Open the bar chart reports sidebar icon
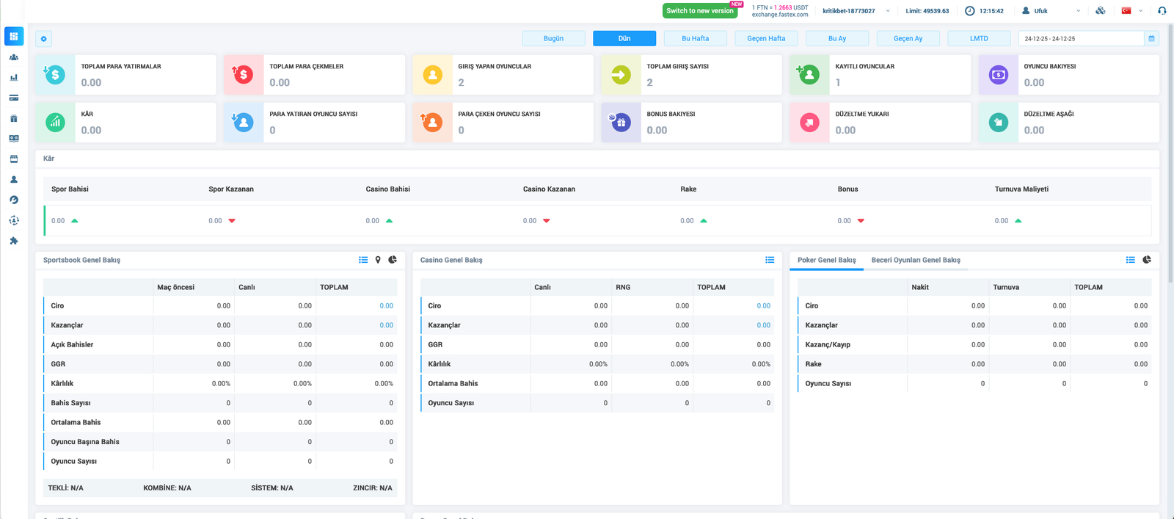The width and height of the screenshot is (1174, 519). (14, 77)
